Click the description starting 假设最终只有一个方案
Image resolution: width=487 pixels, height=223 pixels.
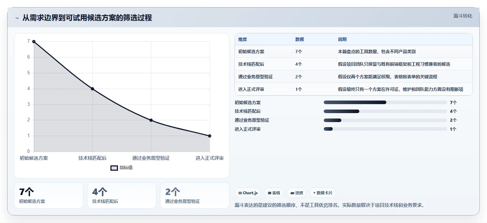[401, 89]
